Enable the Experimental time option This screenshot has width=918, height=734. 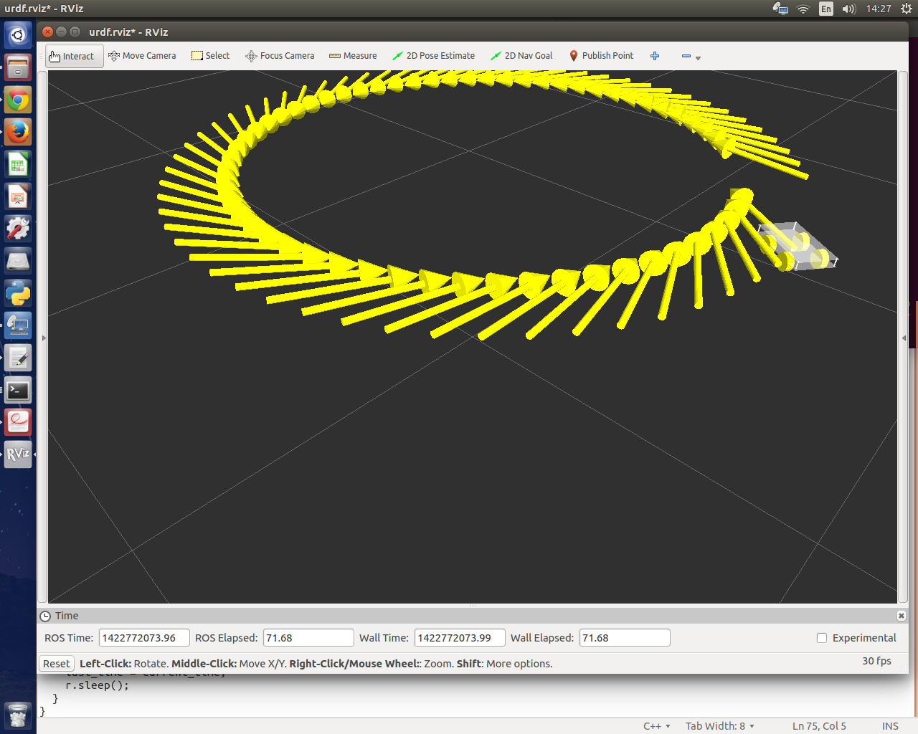(x=820, y=638)
